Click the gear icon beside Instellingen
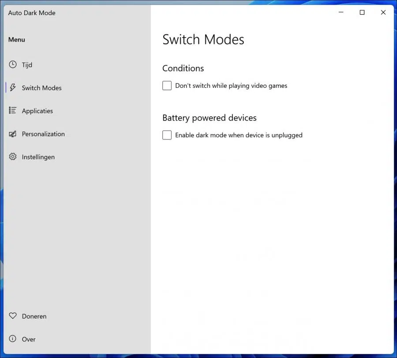The width and height of the screenshot is (397, 358). point(13,157)
